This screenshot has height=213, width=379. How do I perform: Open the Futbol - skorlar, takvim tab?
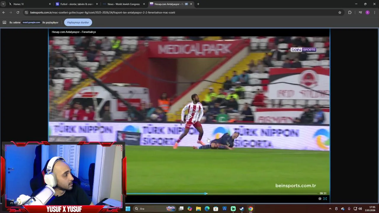click(x=77, y=4)
